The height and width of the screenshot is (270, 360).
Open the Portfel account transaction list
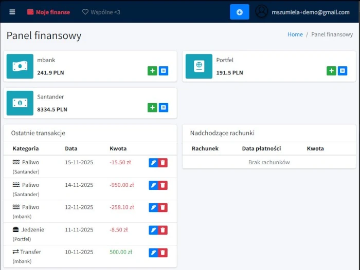pyautogui.click(x=343, y=71)
